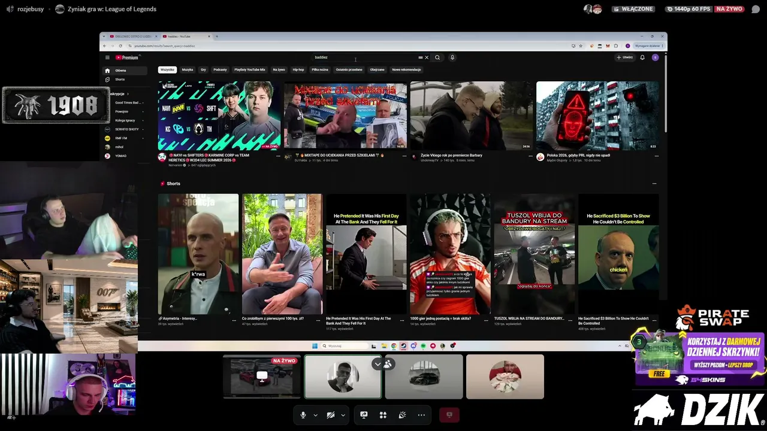The height and width of the screenshot is (431, 767).
Task: Open options for Życie Vkiego video
Action: (530, 156)
